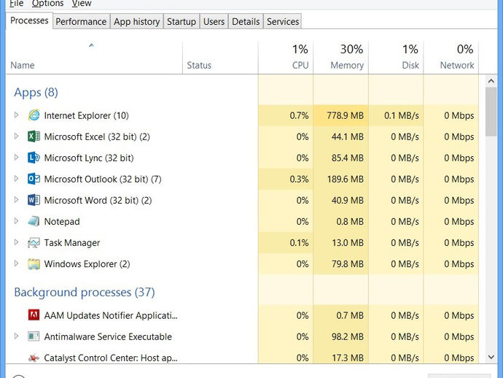Click the 0.1 MB/s disk value
The height and width of the screenshot is (378, 503).
(x=402, y=115)
